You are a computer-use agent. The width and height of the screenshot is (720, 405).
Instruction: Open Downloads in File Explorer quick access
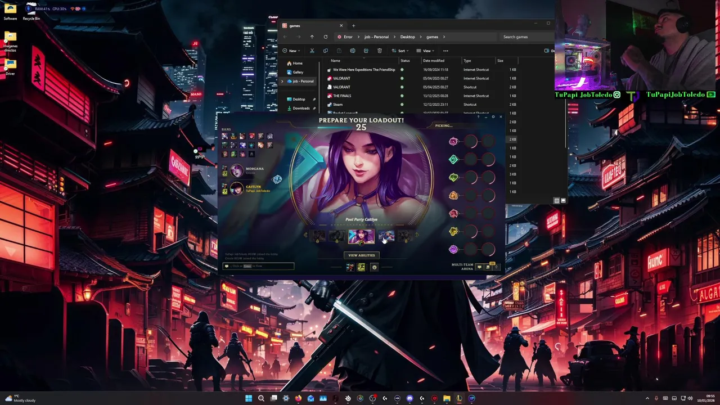coord(301,108)
